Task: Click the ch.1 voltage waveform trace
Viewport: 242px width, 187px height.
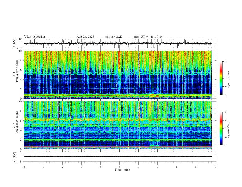Action: 118,43
